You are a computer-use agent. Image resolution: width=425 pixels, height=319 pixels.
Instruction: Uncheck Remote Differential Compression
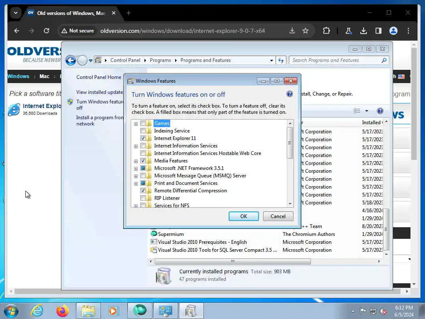[x=143, y=190]
